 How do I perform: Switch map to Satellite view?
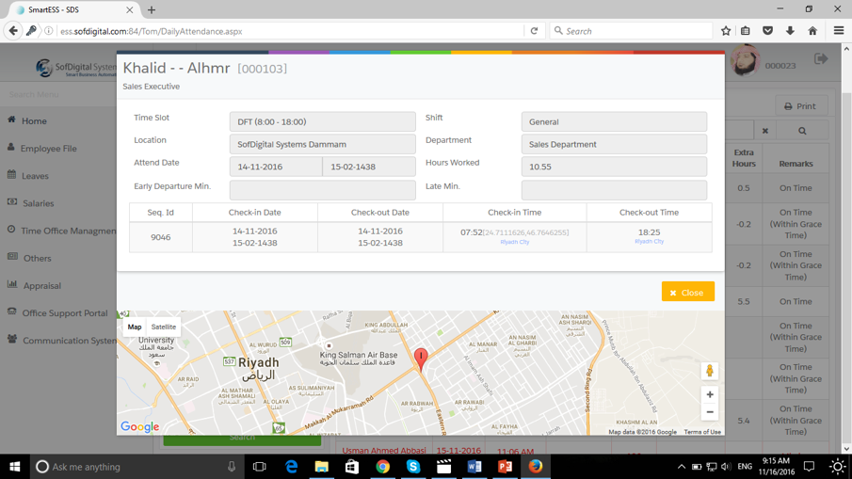click(164, 327)
